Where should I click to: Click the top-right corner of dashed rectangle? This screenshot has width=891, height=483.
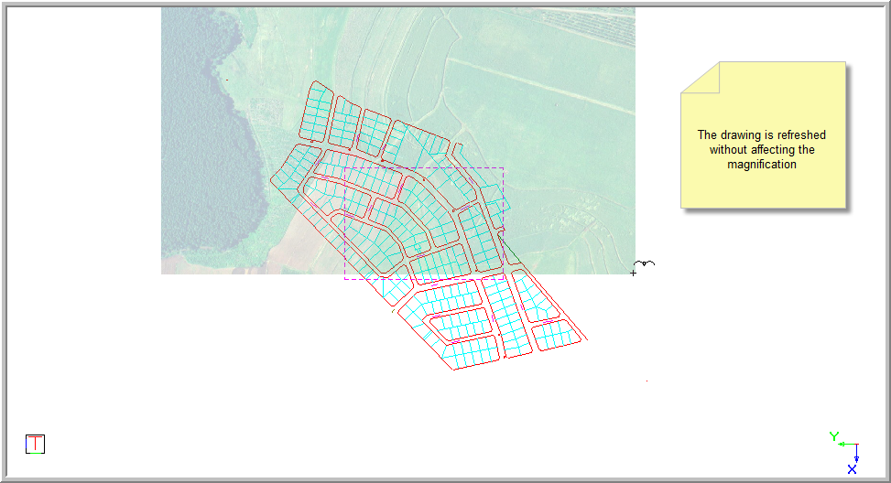[503, 168]
